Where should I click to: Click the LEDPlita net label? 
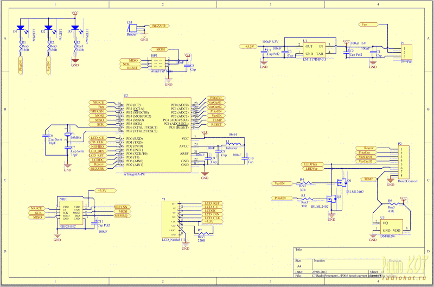pos(312,164)
